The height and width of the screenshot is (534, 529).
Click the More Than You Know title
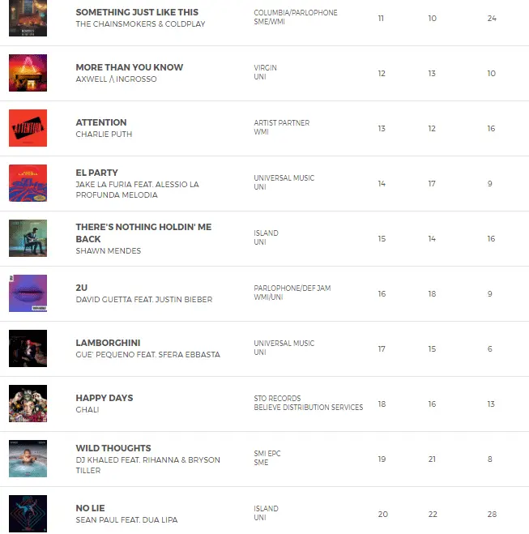point(129,67)
